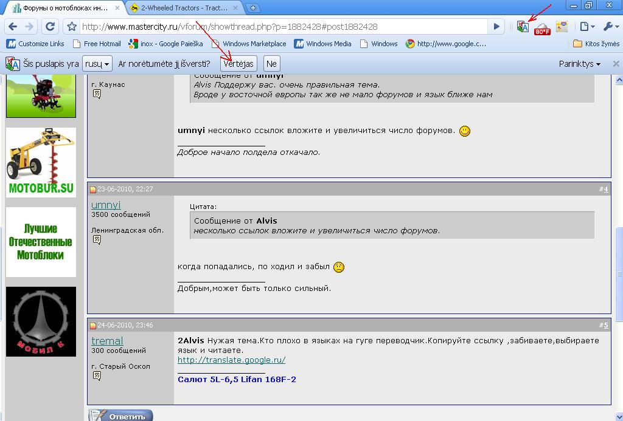Viewport: 623px width, 421px height.
Task: Click the post status icon beside 24-06-2010
Action: [x=93, y=326]
